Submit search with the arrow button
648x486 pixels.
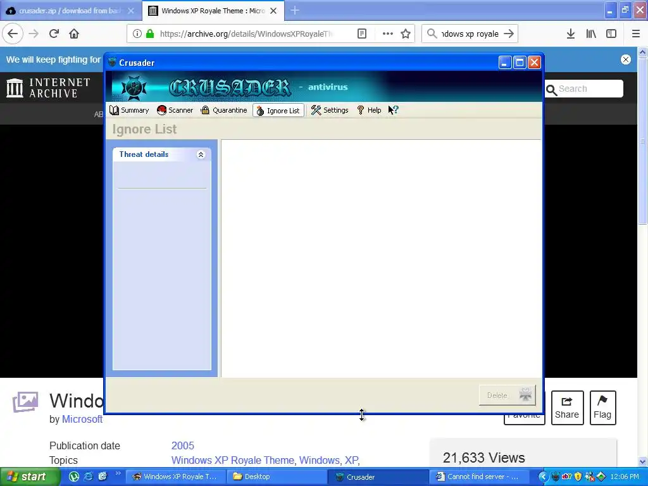pyautogui.click(x=509, y=34)
